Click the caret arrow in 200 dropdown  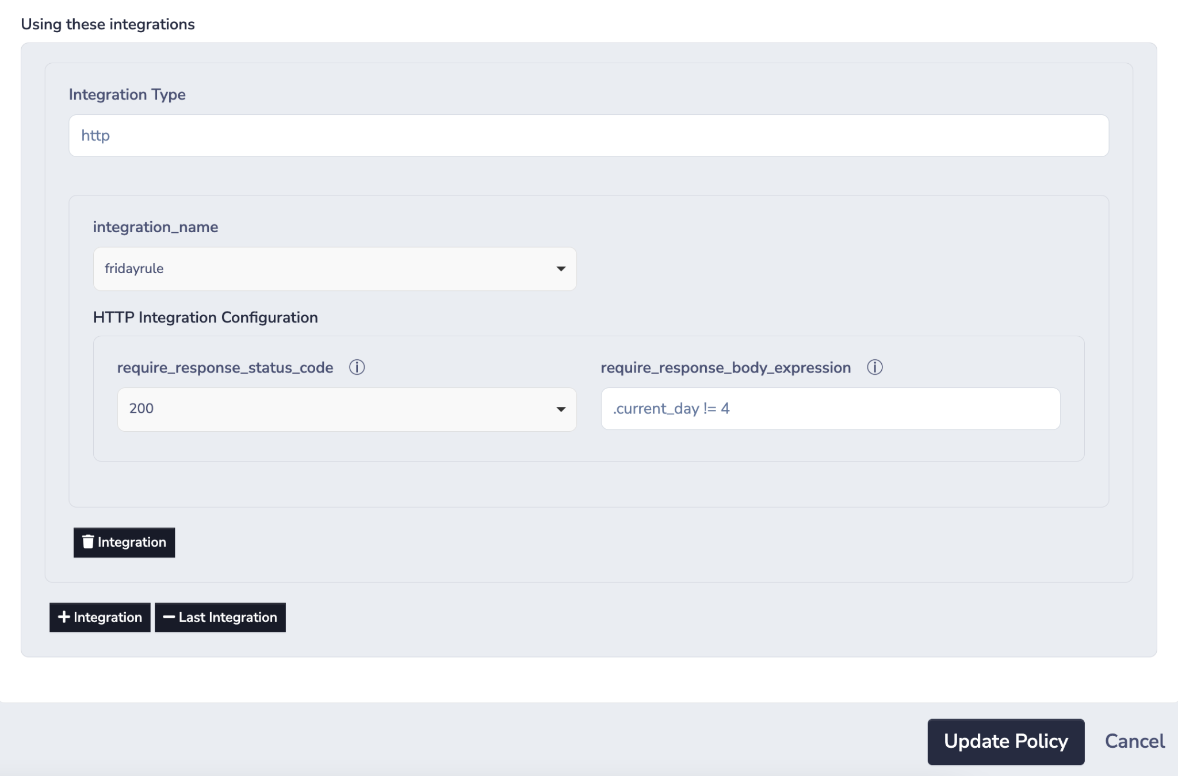click(561, 409)
